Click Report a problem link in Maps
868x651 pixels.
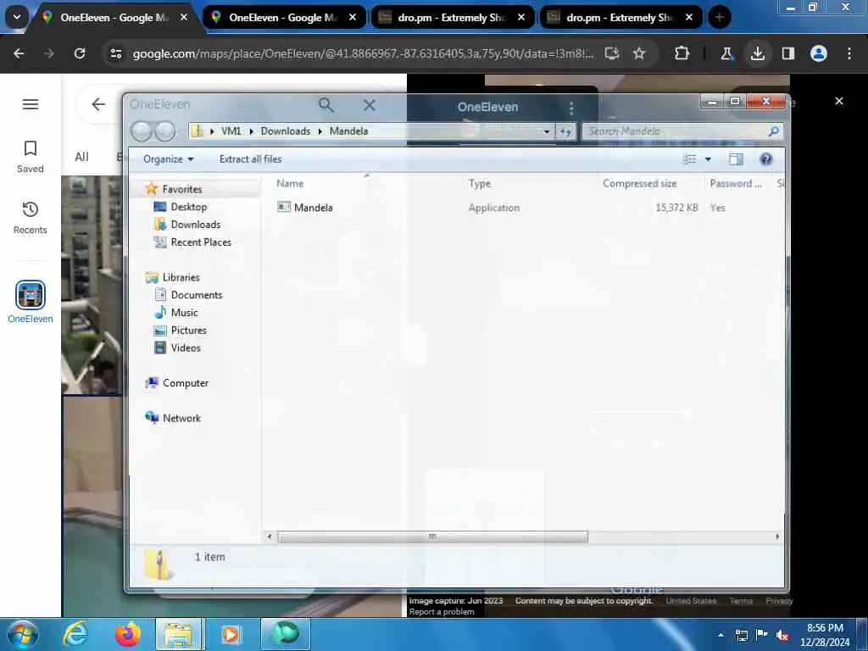442,612
